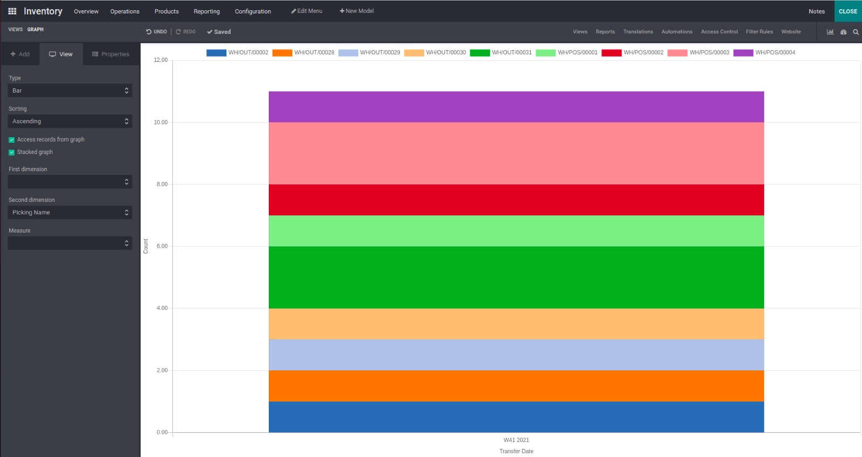
Task: Click the Edit Menu pencil icon
Action: [294, 11]
